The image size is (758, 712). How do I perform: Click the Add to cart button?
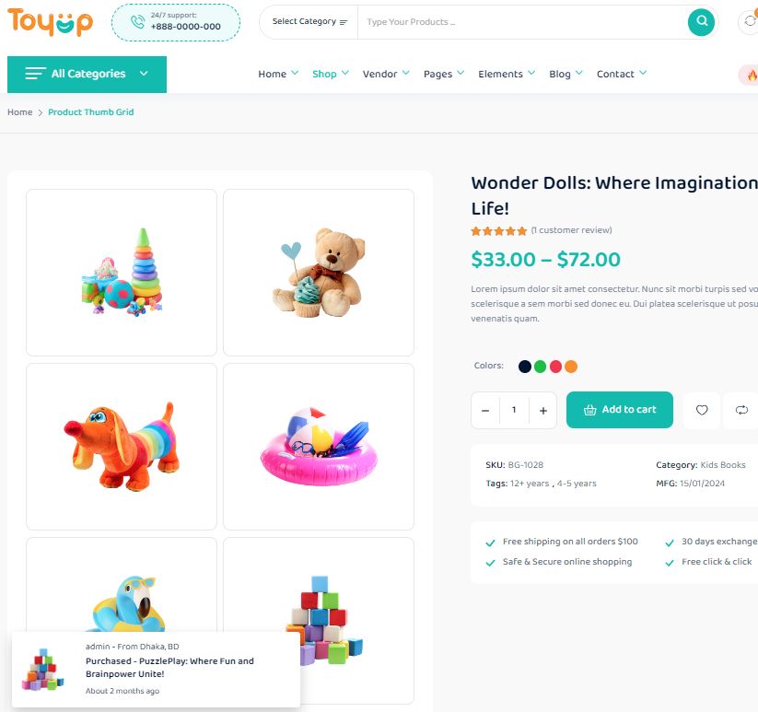[619, 410]
